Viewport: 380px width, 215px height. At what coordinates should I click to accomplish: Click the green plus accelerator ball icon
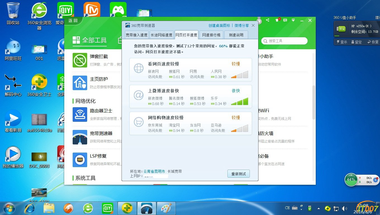coord(376,180)
